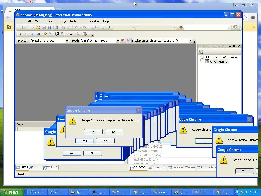Open the Chrome hamburger menu behind Visual Studio

pos(253,18)
